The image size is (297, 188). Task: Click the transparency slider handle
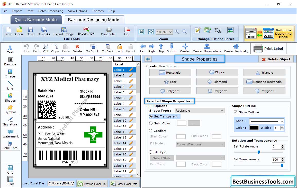(x=282, y=165)
